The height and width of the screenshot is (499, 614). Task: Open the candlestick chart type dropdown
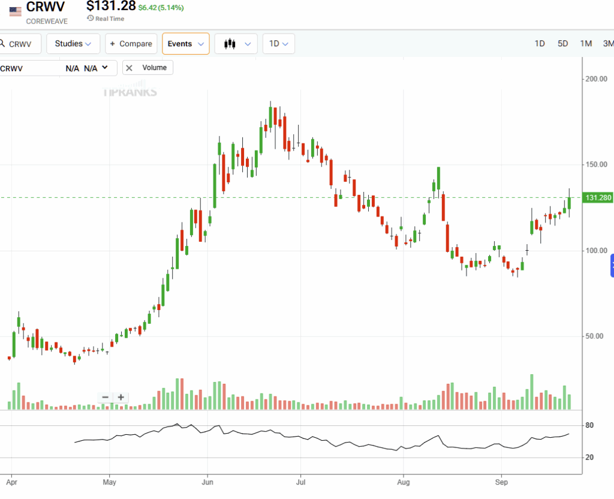tap(236, 43)
